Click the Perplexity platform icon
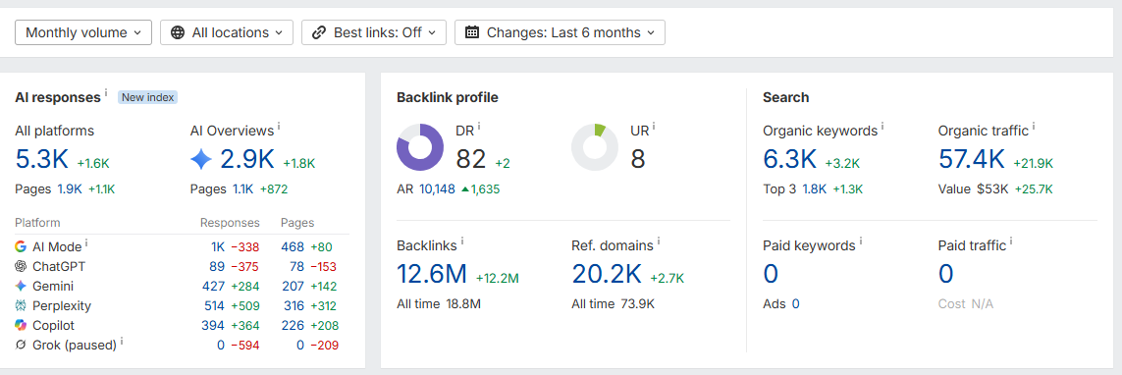 (21, 305)
